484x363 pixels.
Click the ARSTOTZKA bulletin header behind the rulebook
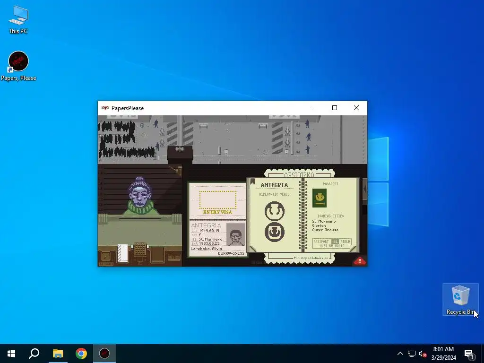[x=299, y=175]
